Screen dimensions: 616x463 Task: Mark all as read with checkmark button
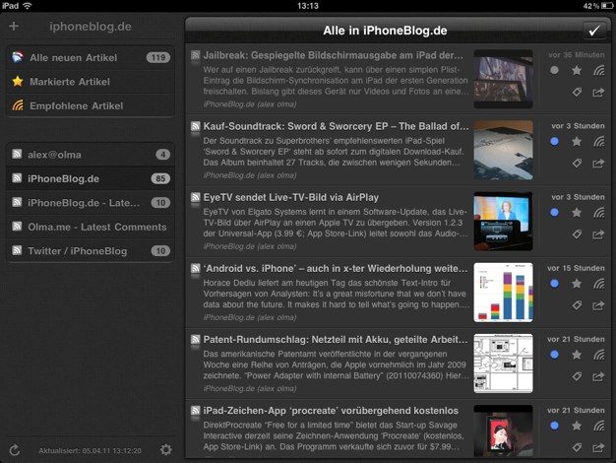pos(594,31)
